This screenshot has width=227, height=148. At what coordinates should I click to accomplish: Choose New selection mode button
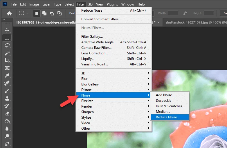click(37, 13)
